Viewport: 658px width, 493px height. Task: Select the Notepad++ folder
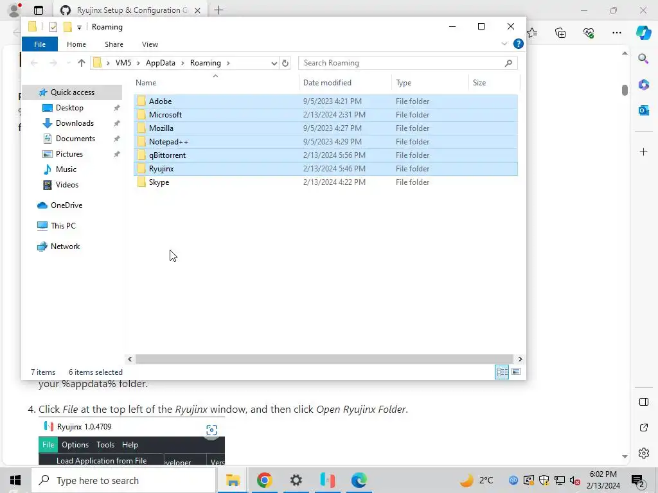point(326,141)
